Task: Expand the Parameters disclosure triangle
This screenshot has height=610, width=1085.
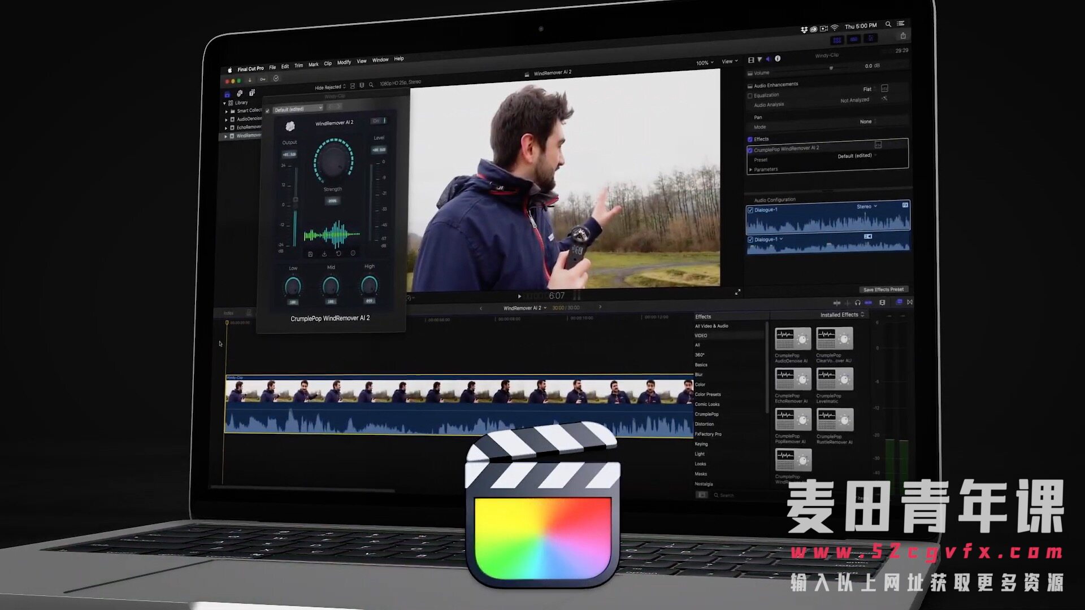Action: pyautogui.click(x=750, y=169)
